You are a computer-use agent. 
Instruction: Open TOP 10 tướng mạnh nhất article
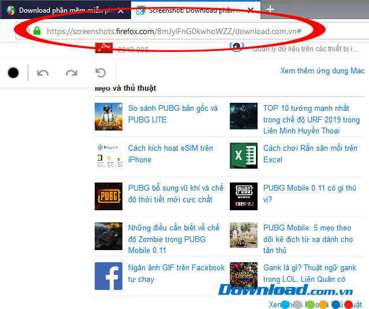tap(311, 120)
